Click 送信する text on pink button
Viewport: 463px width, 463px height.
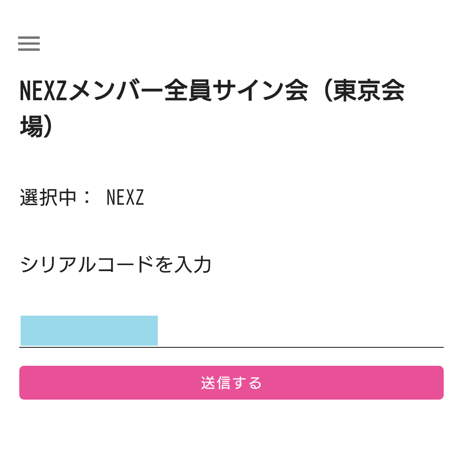point(231,383)
